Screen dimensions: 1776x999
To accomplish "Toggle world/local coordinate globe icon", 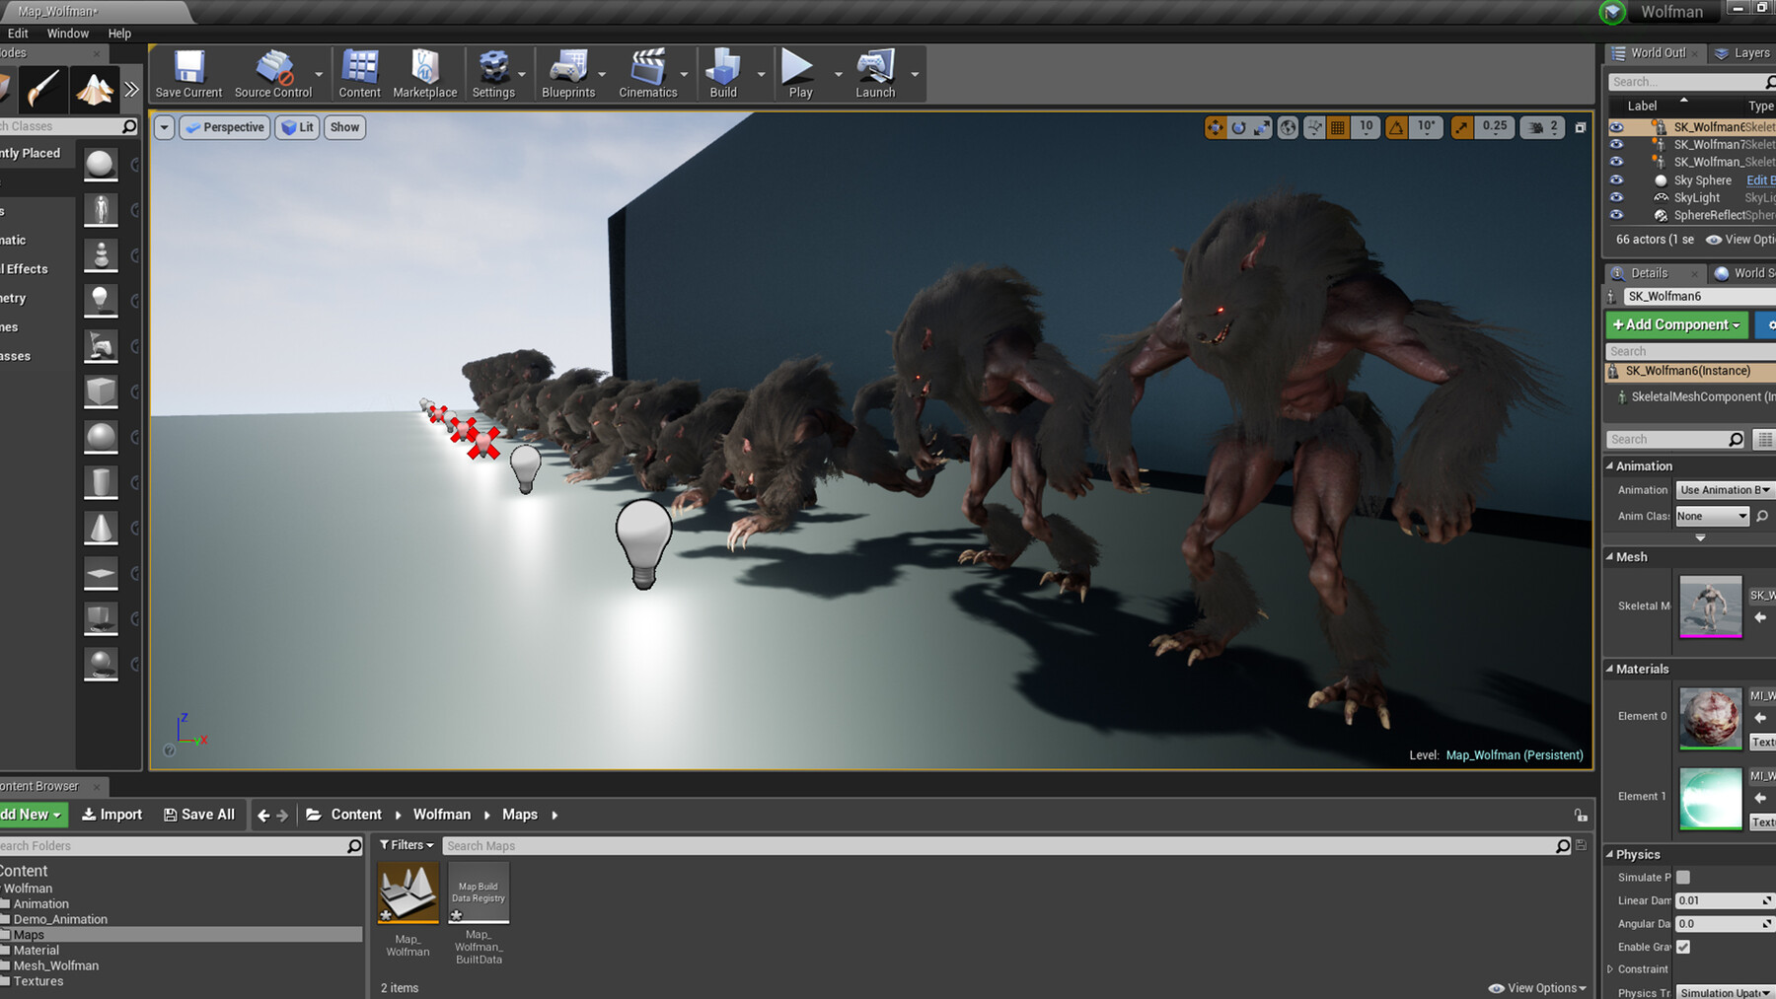I will pyautogui.click(x=1288, y=127).
